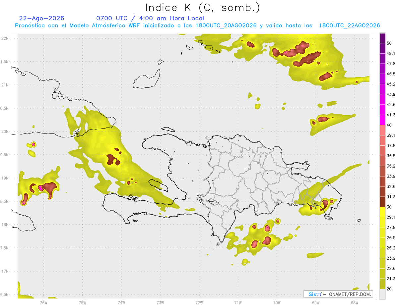Click the longitude axis label '73W'
The image size is (398, 307).
tap(160, 303)
